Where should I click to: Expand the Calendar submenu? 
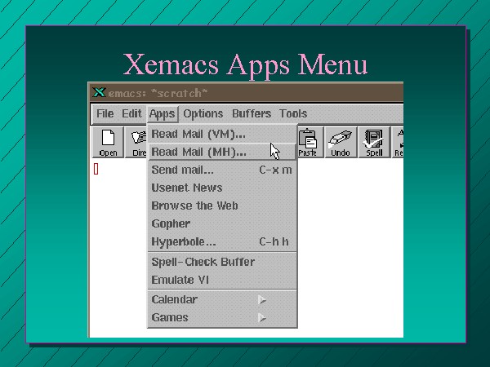point(222,299)
